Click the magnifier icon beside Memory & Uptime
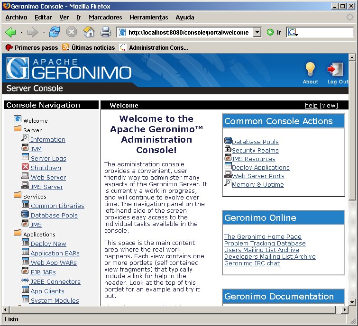This screenshot has height=326, width=358. pos(228,183)
